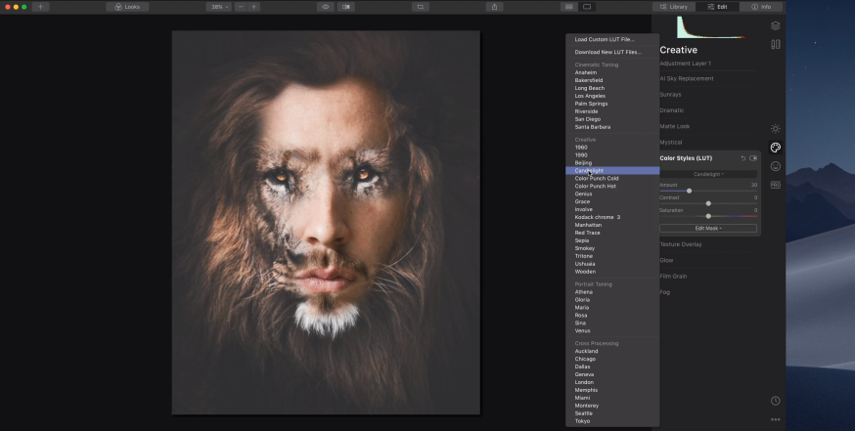Screen dimensions: 855x431
Task: Select the Creative palette icon
Action: 775,148
